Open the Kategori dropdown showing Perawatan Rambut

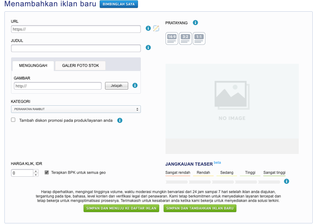[76, 109]
